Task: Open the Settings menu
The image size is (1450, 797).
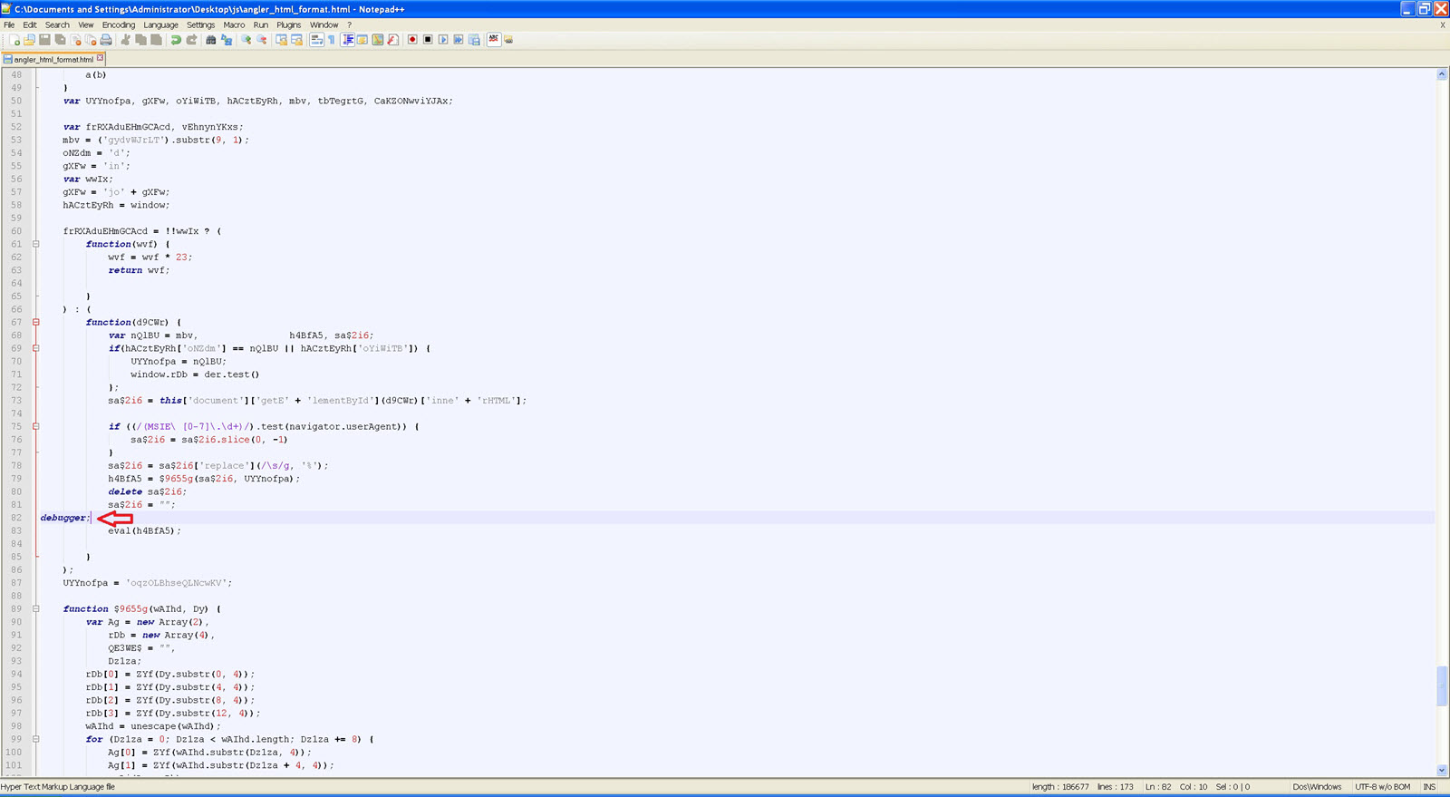Action: (x=200, y=24)
